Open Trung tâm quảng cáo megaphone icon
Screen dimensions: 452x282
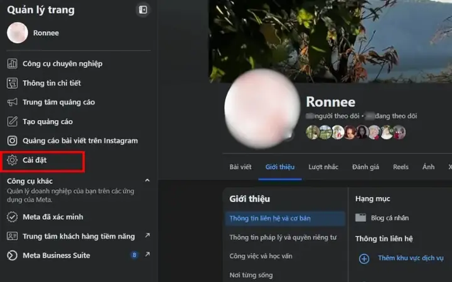[12, 102]
